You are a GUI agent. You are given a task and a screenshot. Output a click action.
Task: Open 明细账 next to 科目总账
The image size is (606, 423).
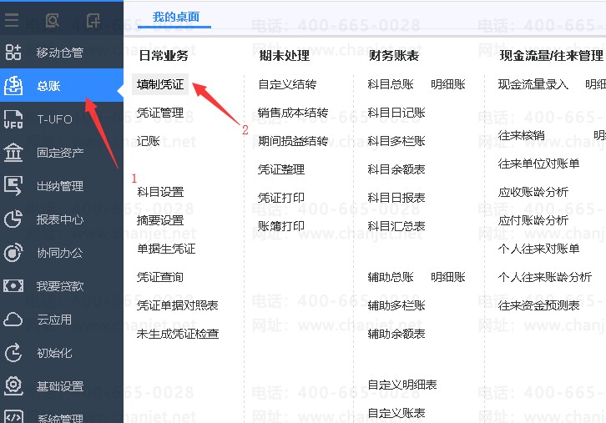[448, 84]
